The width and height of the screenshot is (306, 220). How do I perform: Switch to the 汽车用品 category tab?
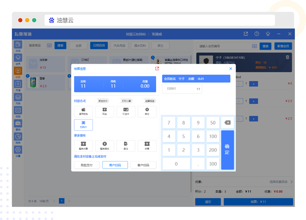tap(120, 46)
